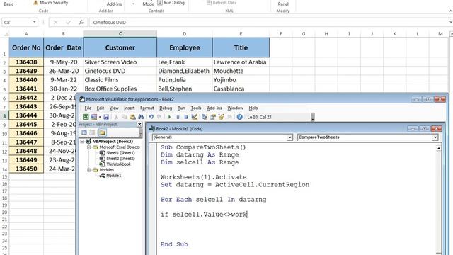Image resolution: width=453 pixels, height=255 pixels.
Task: Select ThisWorkbook in project tree
Action: (118, 164)
